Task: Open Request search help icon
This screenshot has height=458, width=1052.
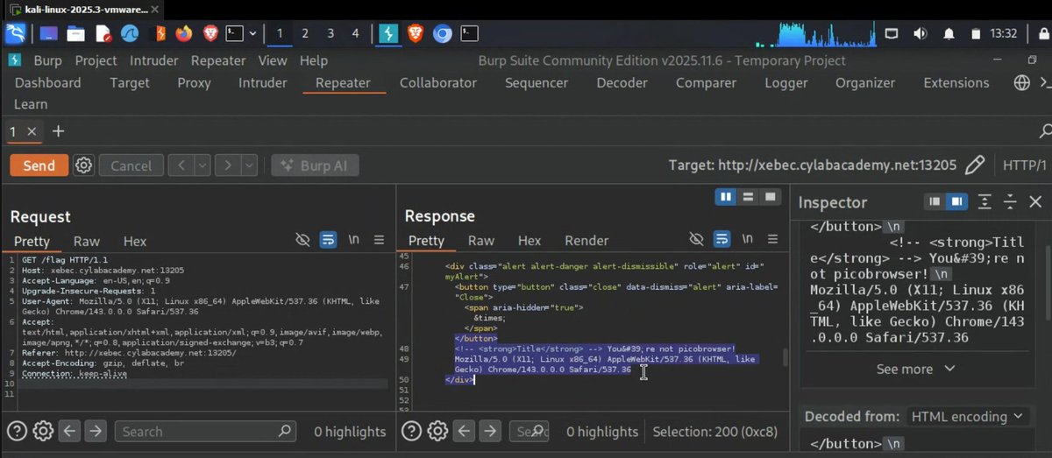Action: [17, 431]
